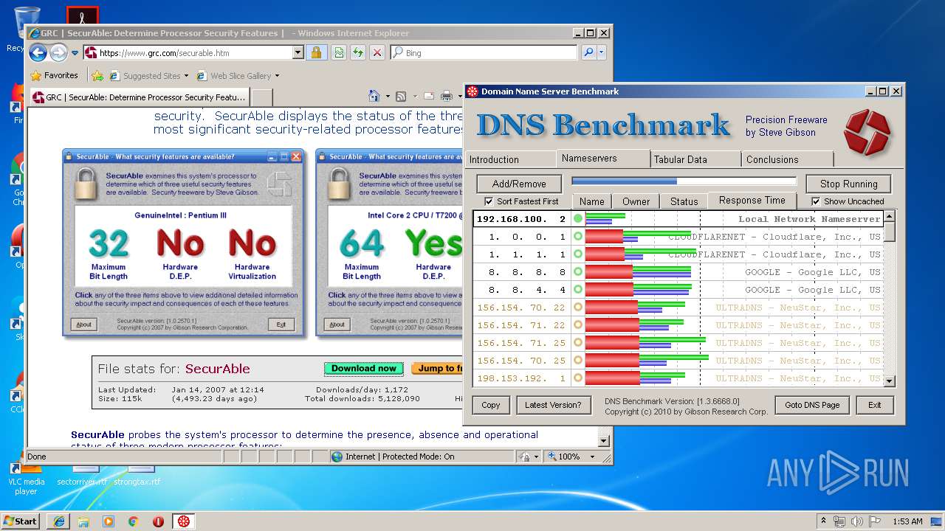Click the red GRC logo in DNS Benchmark
Viewport: 945px width, 531px height.
tap(867, 133)
